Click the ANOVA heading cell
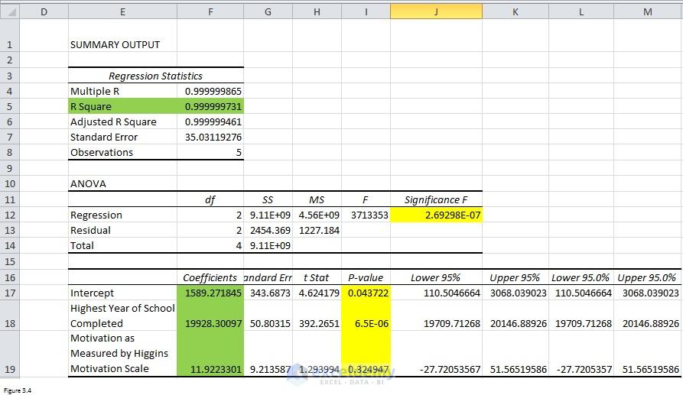 click(x=123, y=183)
